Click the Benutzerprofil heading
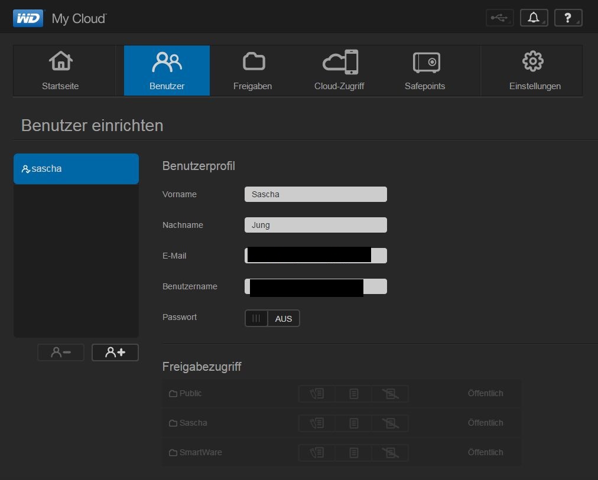 point(199,166)
